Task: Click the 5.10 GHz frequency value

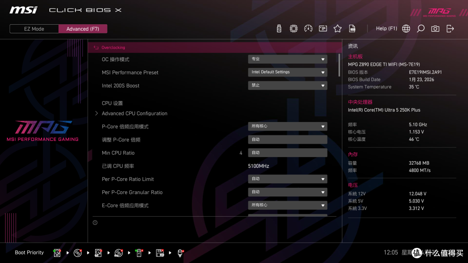Action: (x=418, y=125)
